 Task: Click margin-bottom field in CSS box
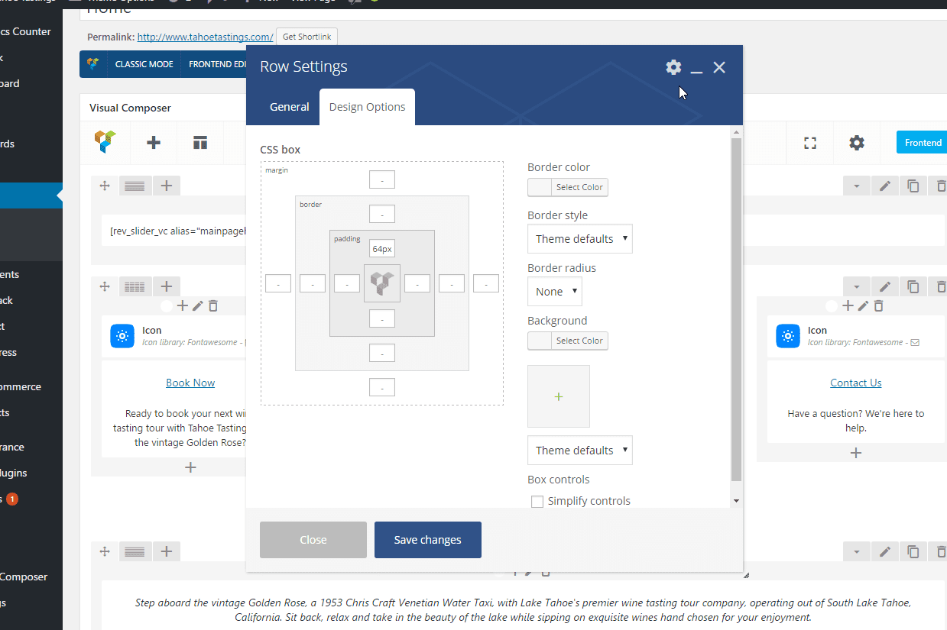[x=382, y=387]
